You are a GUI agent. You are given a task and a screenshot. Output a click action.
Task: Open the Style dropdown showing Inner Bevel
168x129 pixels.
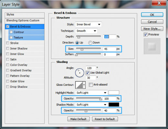point(89,25)
